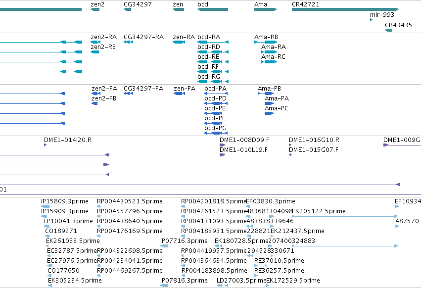This screenshot has width=421, height=288.
Task: Click EST LP10041.3prime
Action: click(x=47, y=226)
